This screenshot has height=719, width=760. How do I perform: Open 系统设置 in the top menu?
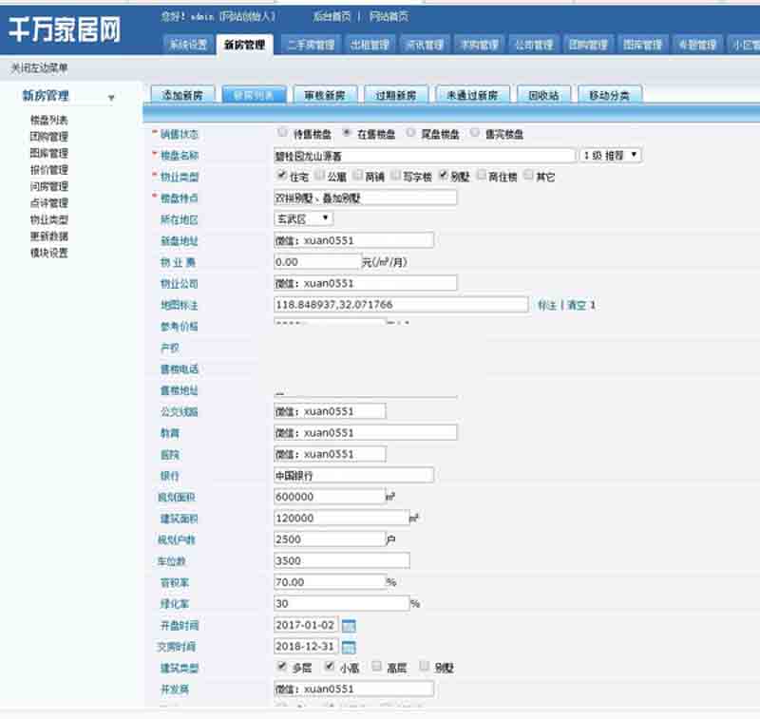tap(187, 45)
